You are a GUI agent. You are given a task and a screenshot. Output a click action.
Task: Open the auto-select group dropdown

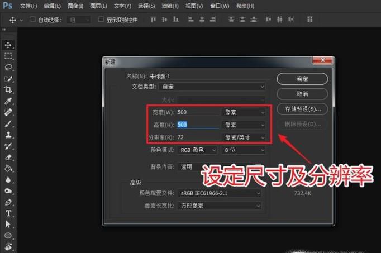[x=79, y=20]
